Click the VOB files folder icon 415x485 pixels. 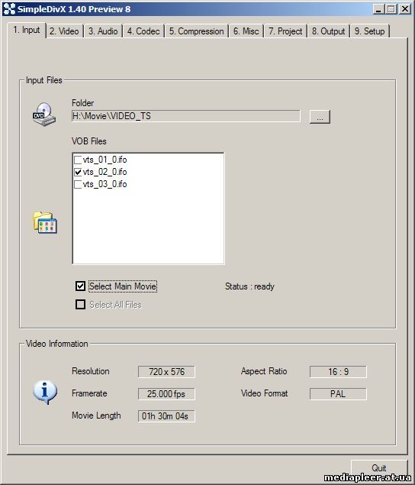tap(45, 222)
